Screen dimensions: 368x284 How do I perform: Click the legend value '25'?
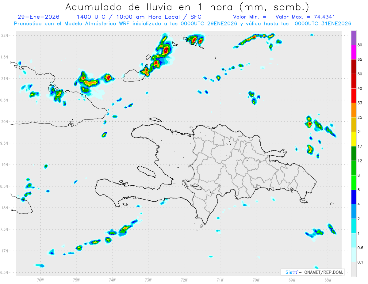click(x=360, y=117)
